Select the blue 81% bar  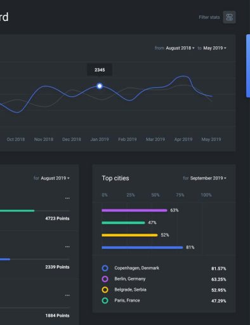[x=142, y=248]
